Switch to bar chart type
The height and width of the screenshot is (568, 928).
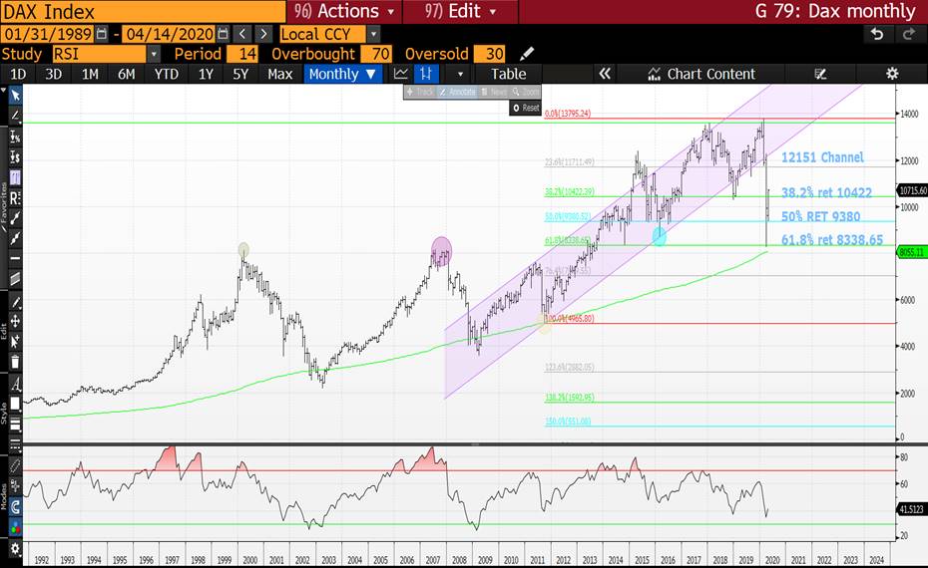coord(426,74)
